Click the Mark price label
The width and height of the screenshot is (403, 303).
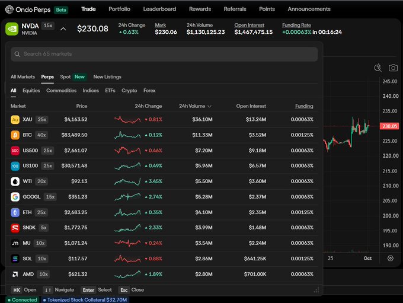pyautogui.click(x=160, y=25)
